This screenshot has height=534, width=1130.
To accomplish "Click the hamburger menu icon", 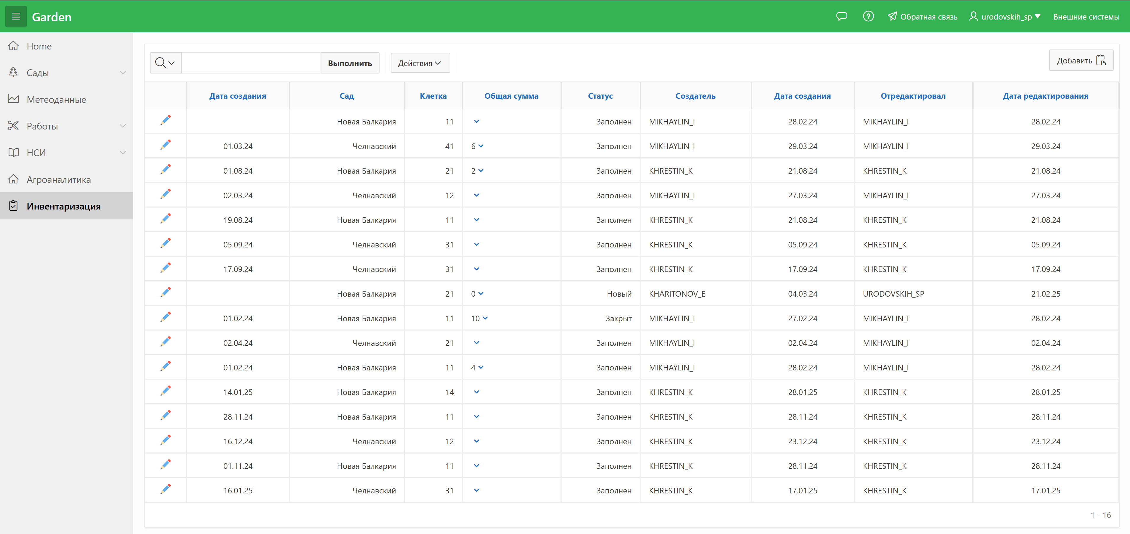I will [x=16, y=16].
